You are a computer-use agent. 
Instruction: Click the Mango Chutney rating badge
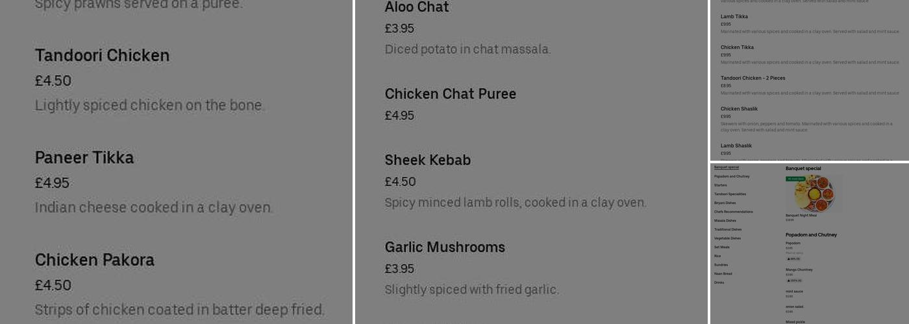[794, 281]
